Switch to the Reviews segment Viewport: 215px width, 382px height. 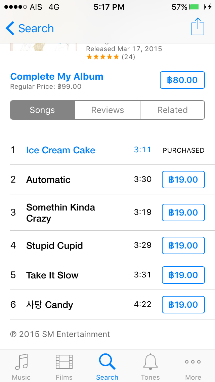107,110
